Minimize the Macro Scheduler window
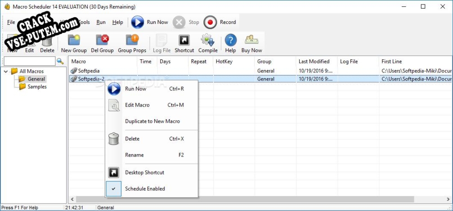Image resolution: width=453 pixels, height=211 pixels. point(404,7)
